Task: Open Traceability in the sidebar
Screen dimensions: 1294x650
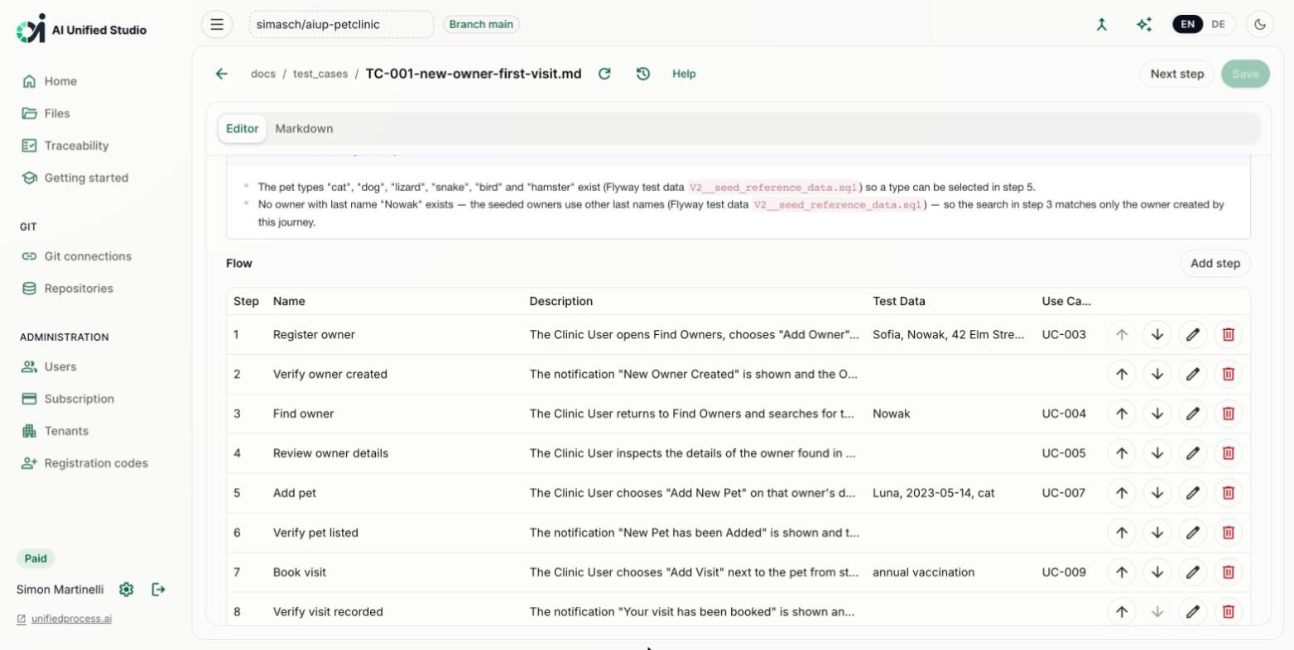Action: click(76, 146)
